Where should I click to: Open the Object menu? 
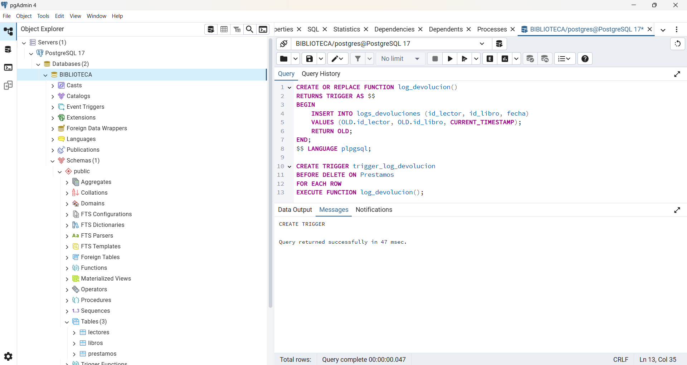(24, 16)
